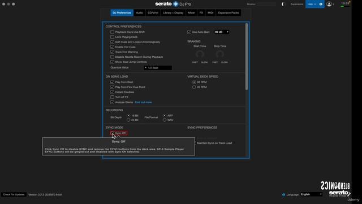Open the Help menu
Viewport: 362px width, 204px height.
pos(311,4)
